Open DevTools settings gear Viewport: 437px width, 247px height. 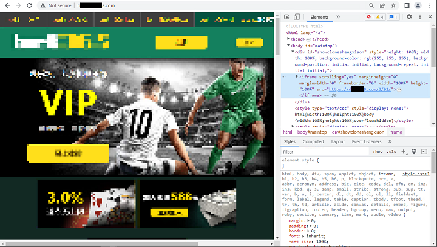(409, 17)
